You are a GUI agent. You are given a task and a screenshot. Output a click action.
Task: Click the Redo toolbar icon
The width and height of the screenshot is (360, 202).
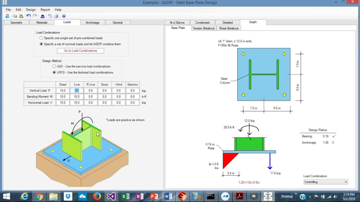35,16
